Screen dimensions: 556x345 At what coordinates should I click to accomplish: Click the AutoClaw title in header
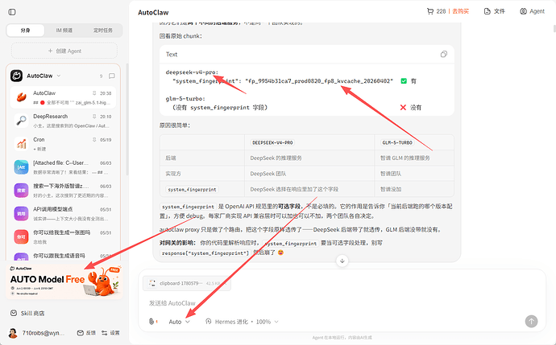(153, 12)
